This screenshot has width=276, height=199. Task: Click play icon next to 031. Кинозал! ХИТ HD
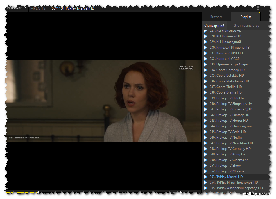(205, 53)
